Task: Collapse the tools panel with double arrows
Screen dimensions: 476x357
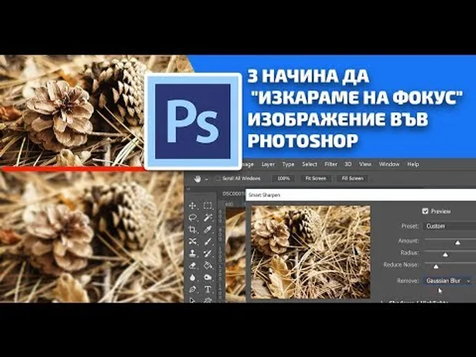Action: 188,189
